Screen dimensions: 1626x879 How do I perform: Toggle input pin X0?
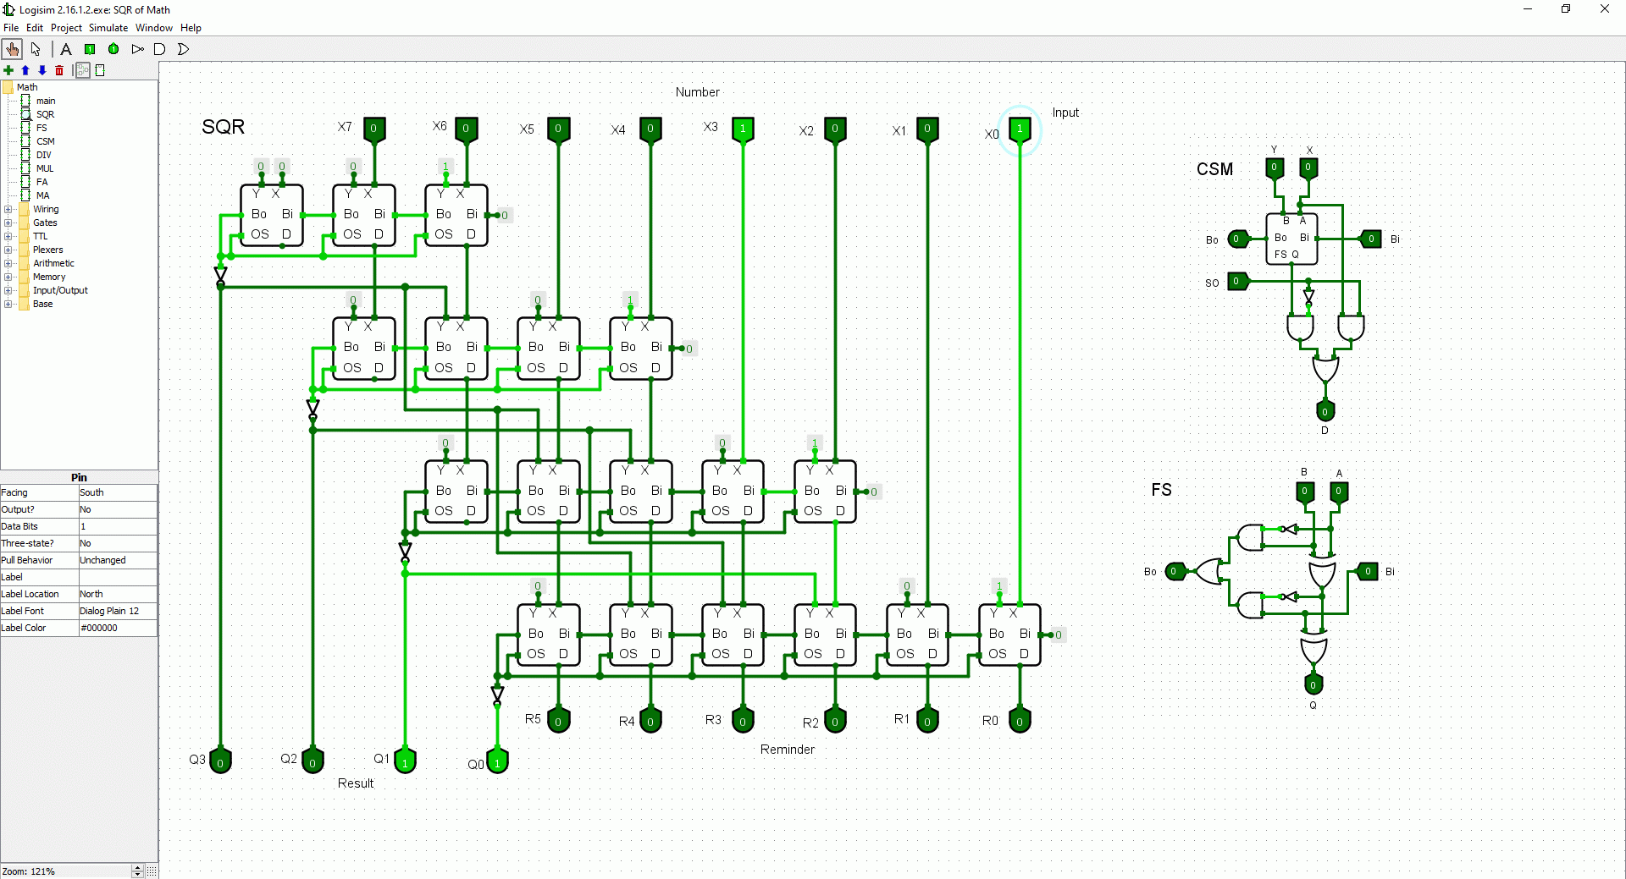coord(1020,129)
